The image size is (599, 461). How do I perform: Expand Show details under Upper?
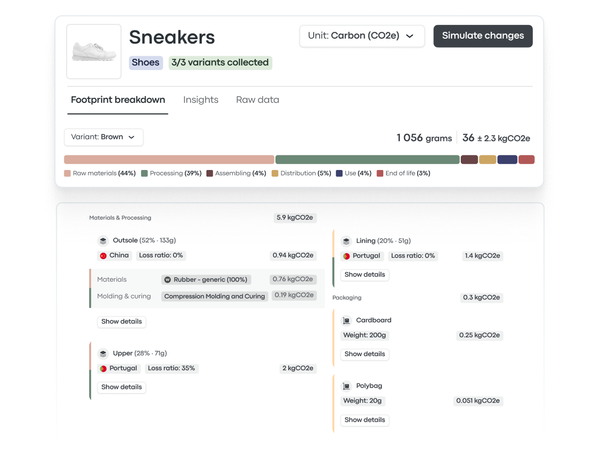[x=122, y=387]
